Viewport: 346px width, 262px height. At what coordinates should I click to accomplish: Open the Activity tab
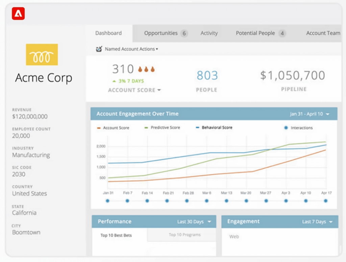click(209, 33)
